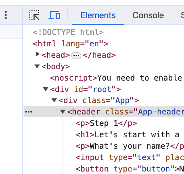Click the "root" id attribute value
184x174 pixels.
click(x=102, y=89)
